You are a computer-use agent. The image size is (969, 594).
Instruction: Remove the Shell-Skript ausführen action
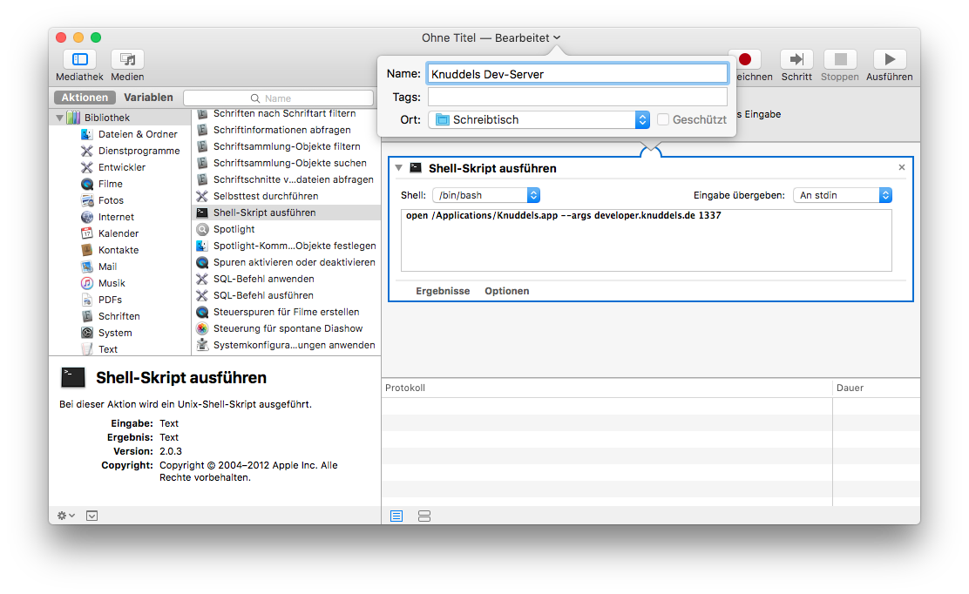902,167
